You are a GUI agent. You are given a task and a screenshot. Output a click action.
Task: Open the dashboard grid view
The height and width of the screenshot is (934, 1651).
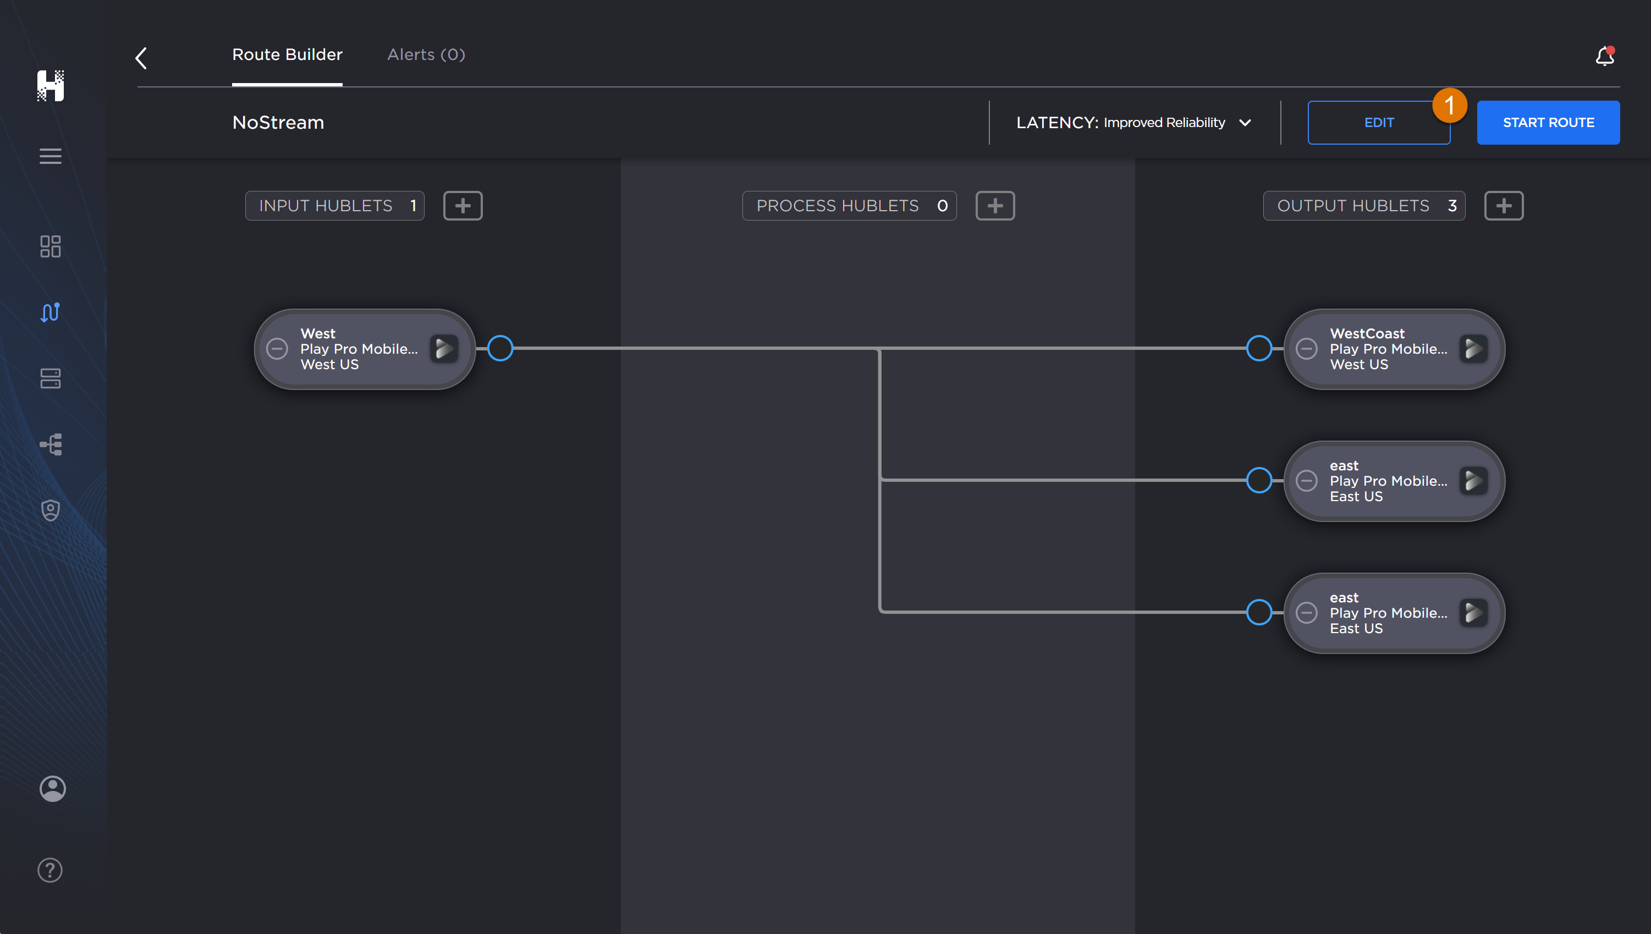(50, 247)
